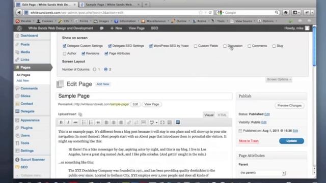Screen dimensions: 326x183
Task: Uncheck WordPress SEO by Yoast checkbox
Action: tap(151, 46)
